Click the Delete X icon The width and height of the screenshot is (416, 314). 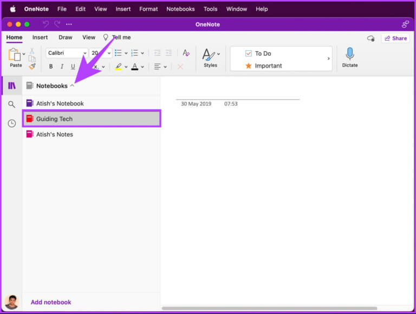pos(180,67)
